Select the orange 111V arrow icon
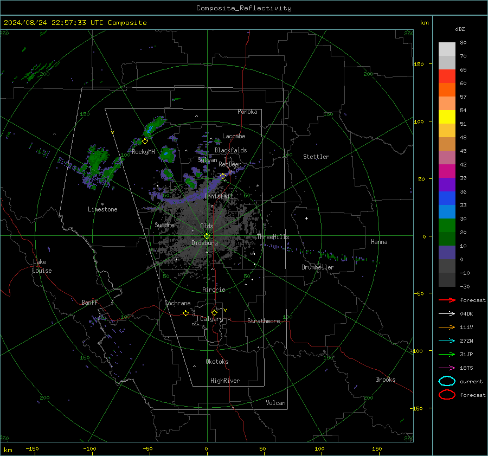The width and height of the screenshot is (488, 456). coord(447,327)
